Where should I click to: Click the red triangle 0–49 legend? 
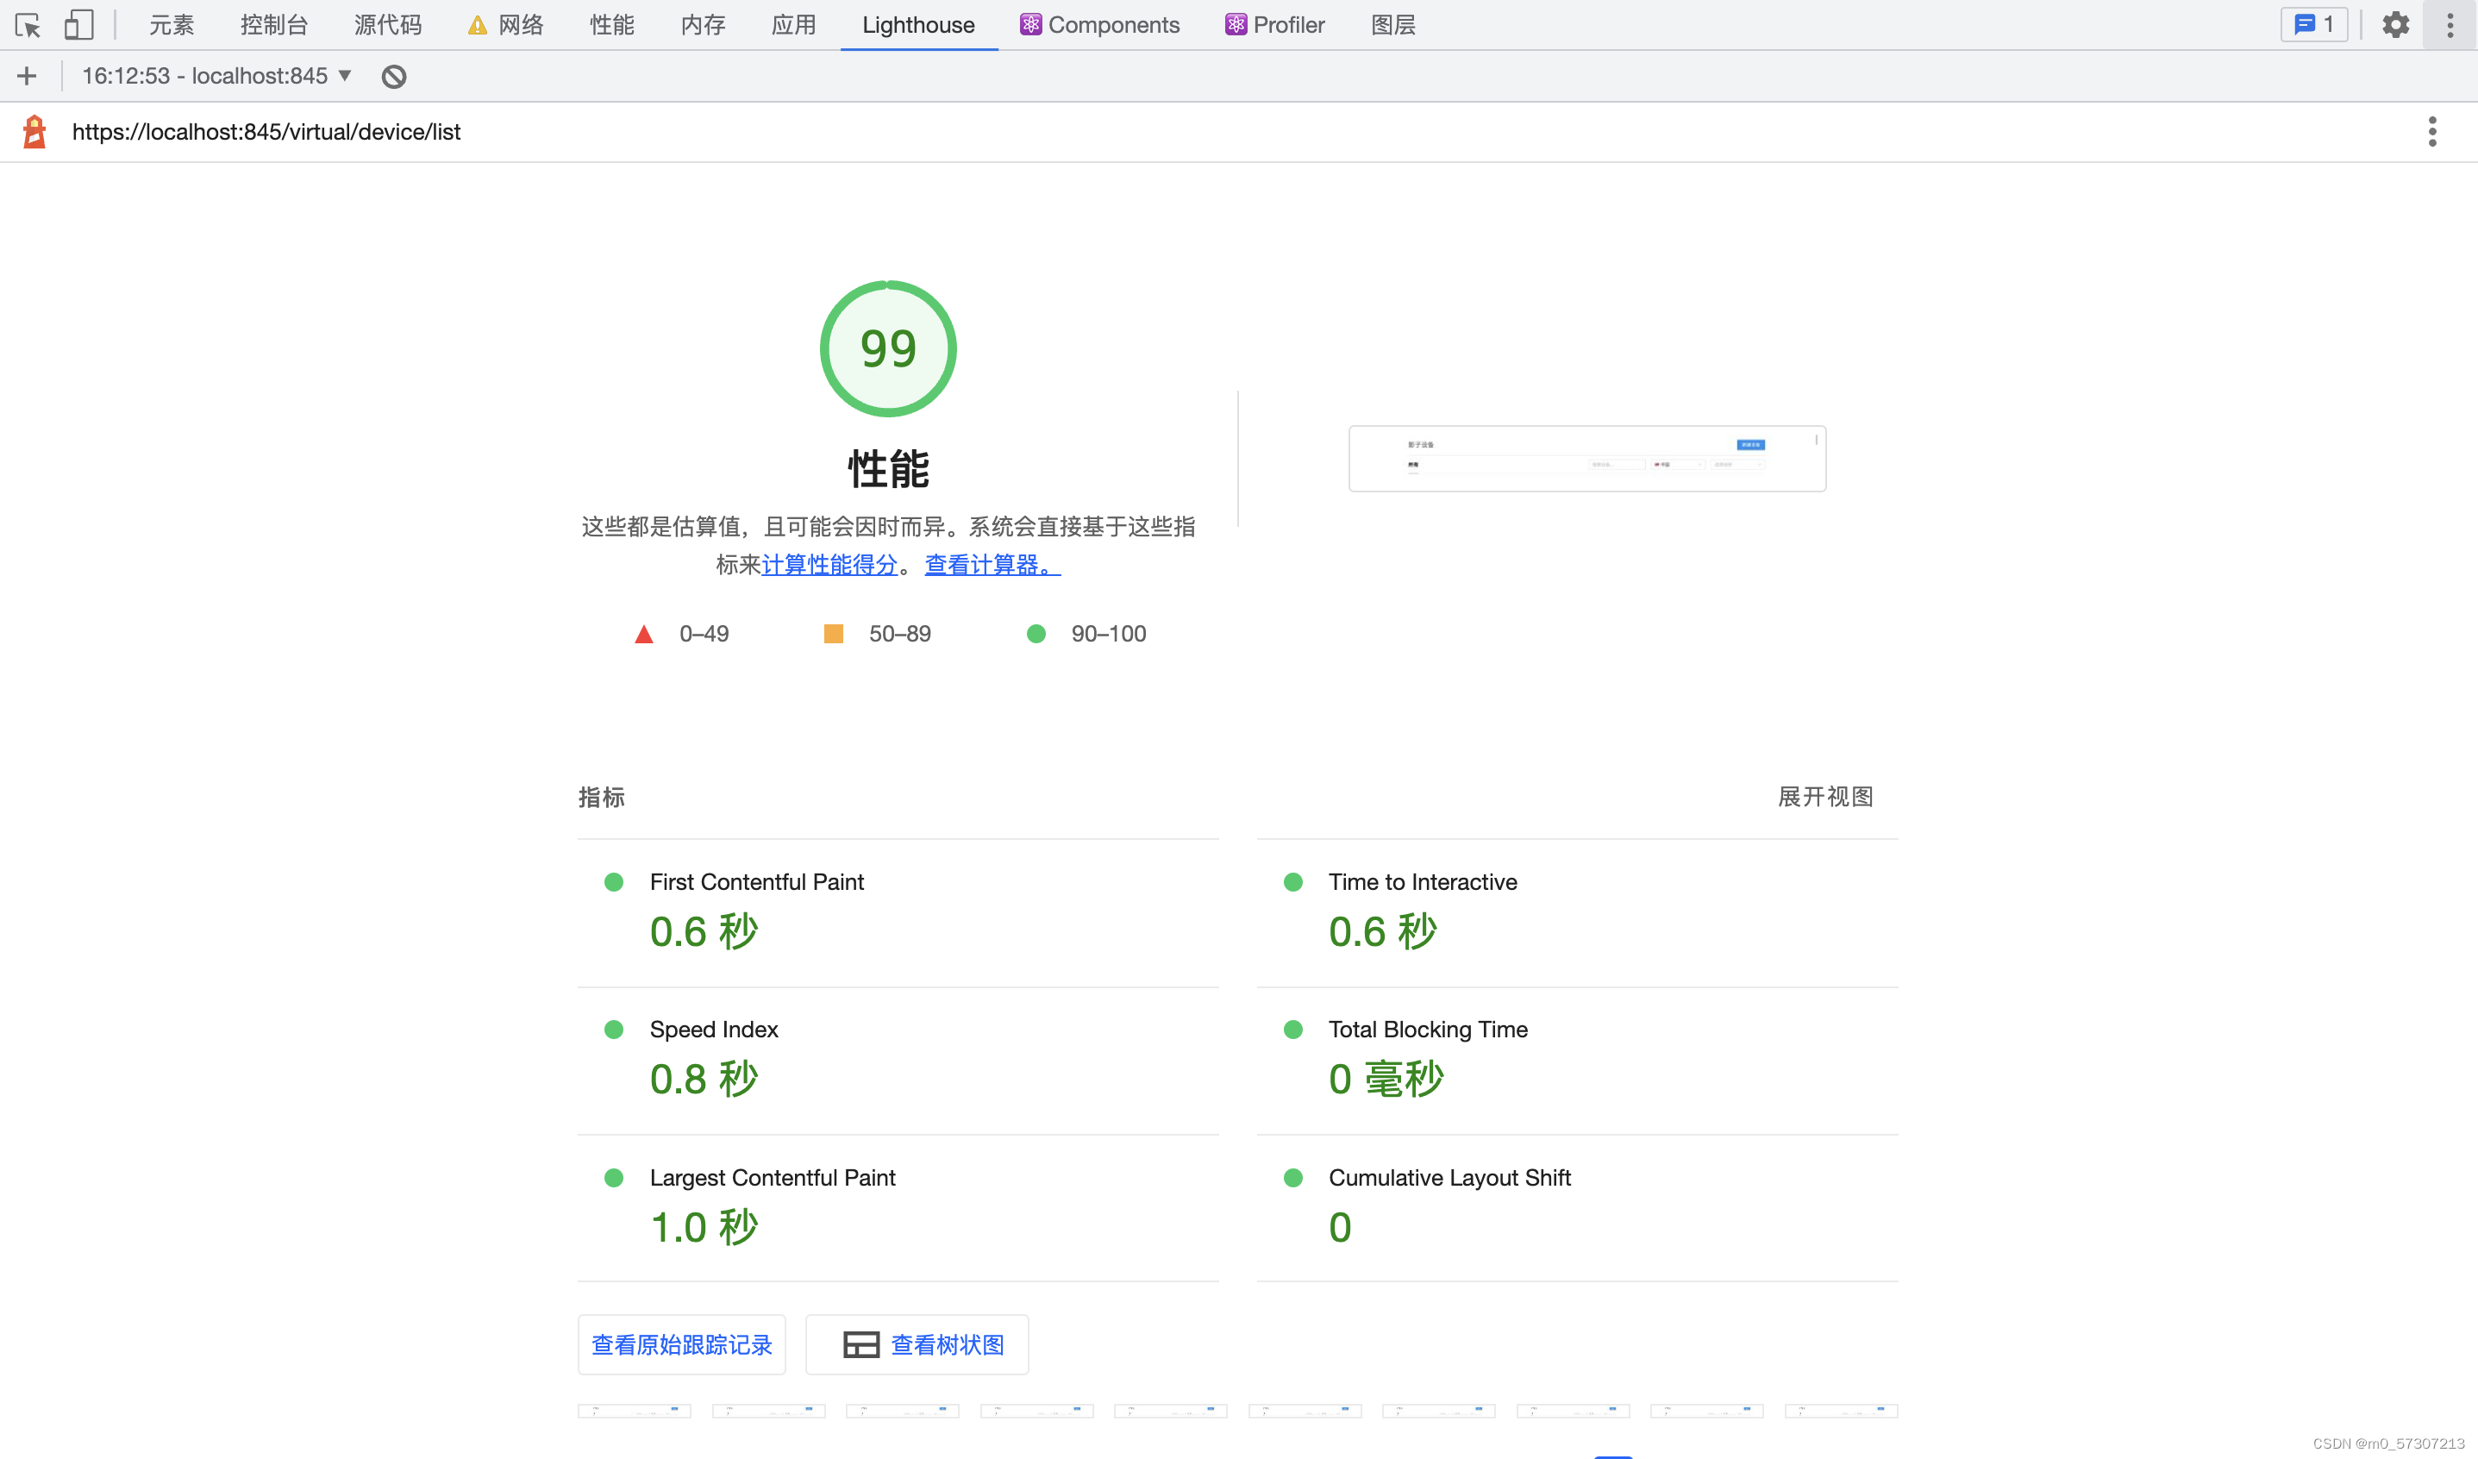681,633
